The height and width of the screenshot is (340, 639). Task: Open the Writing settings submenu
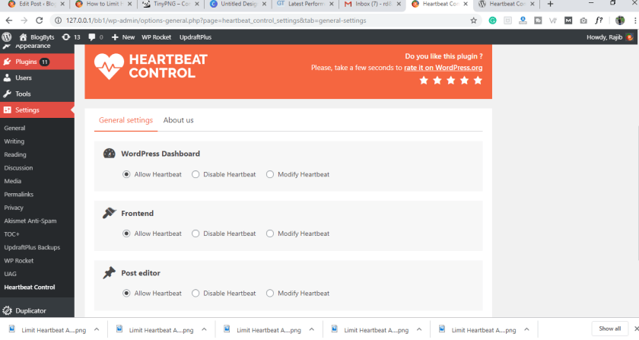pyautogui.click(x=14, y=141)
